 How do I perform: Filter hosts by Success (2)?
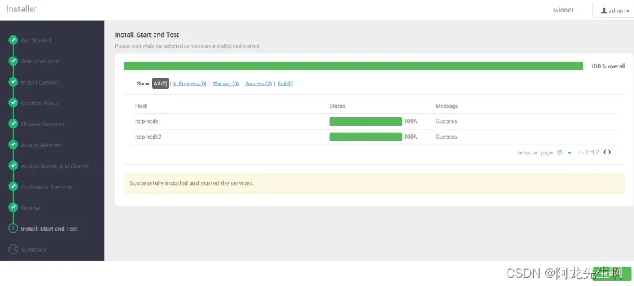coord(259,84)
